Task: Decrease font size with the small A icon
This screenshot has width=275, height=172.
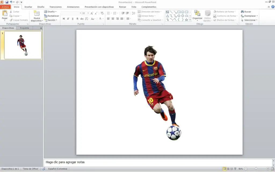Action: [96, 13]
